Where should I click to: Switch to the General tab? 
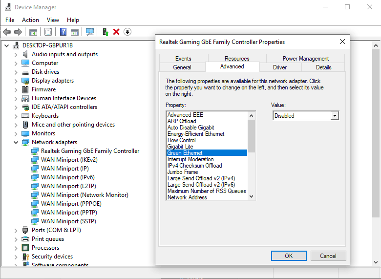click(x=182, y=67)
